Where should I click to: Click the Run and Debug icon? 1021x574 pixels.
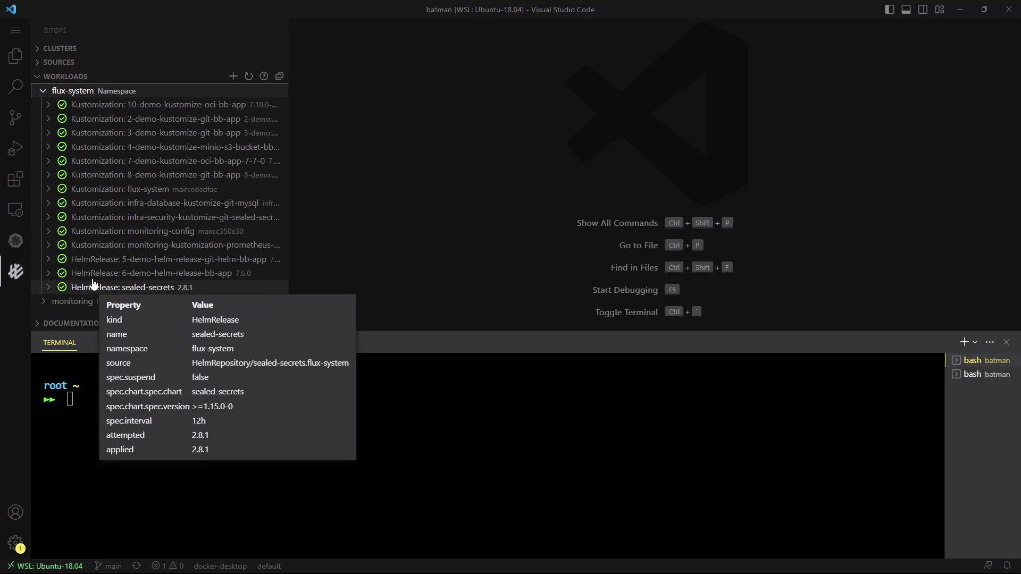(x=15, y=148)
